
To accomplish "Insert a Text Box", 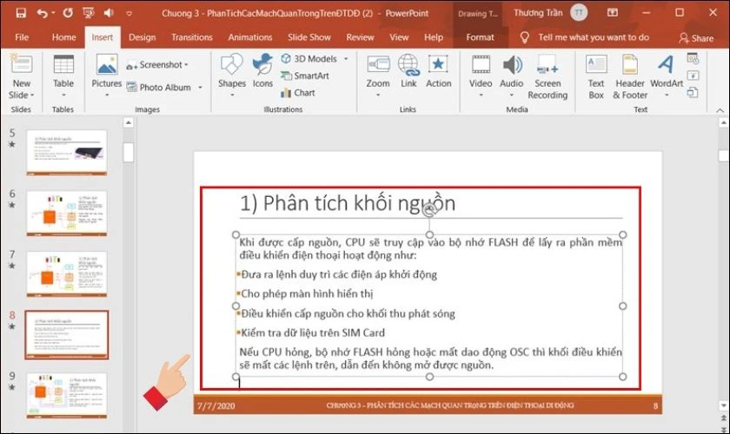I will 596,76.
